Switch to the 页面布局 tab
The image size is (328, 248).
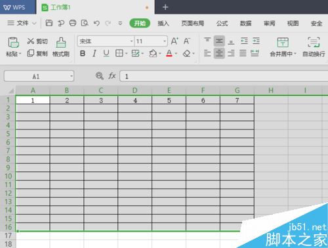click(x=192, y=23)
